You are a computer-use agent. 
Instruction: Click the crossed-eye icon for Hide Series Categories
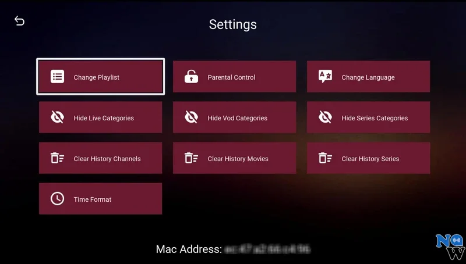[325, 117]
